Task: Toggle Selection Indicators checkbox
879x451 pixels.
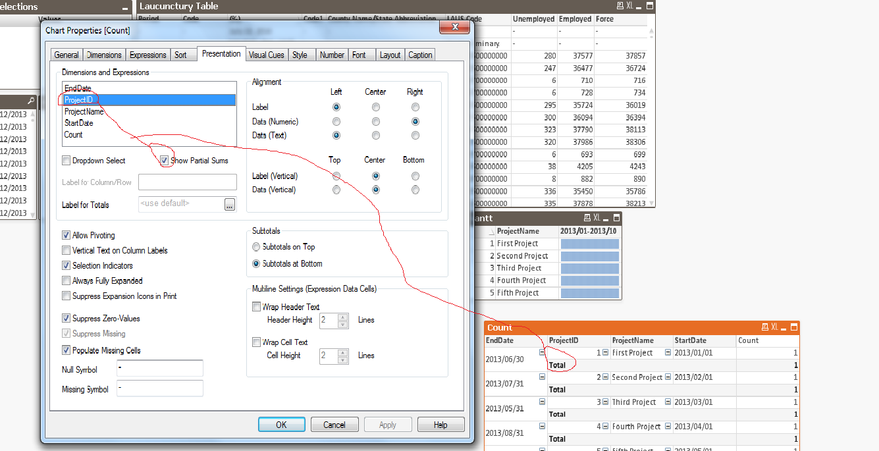Action: 66,265
